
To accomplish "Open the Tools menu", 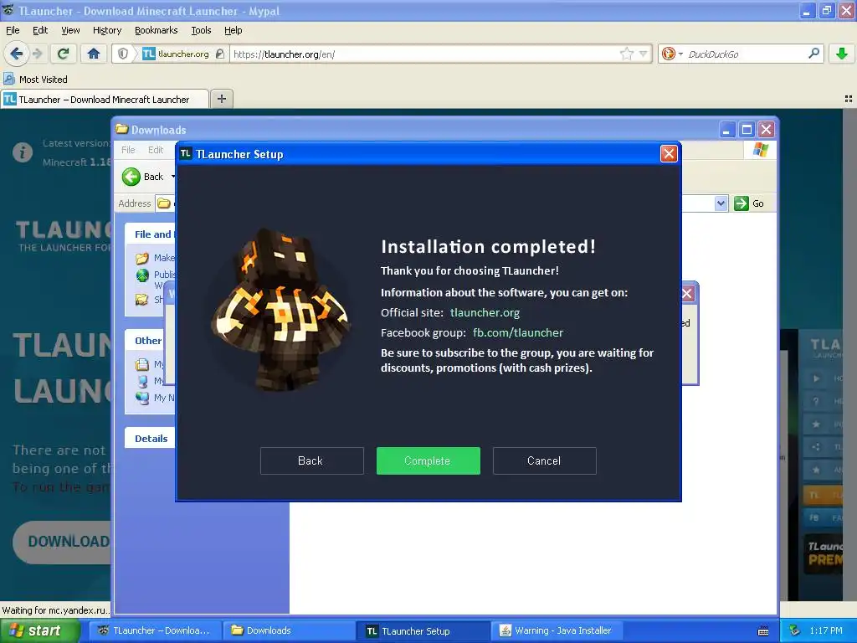I will [x=201, y=30].
